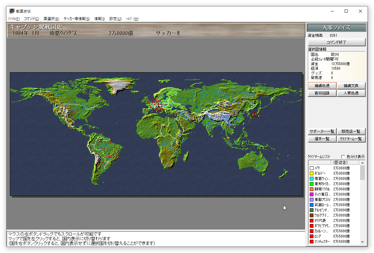Click the (臣従含) column header
The width and height of the screenshot is (374, 253).
341,162
